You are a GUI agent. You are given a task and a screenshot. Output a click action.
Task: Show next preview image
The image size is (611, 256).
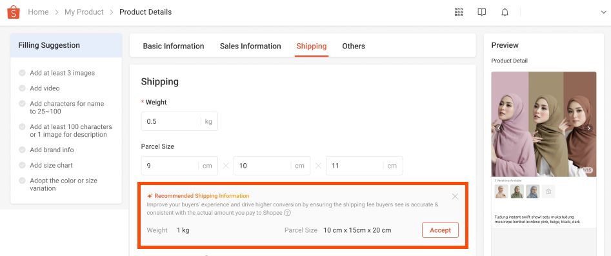point(589,128)
